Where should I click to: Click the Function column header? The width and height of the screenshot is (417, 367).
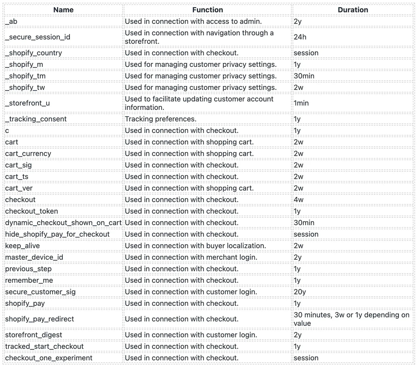coord(207,10)
